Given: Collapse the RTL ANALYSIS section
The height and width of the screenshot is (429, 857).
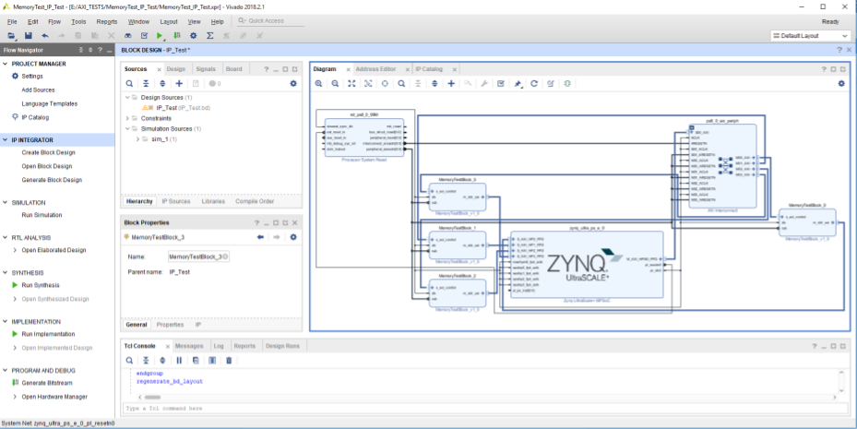Looking at the screenshot, I should tap(6, 238).
